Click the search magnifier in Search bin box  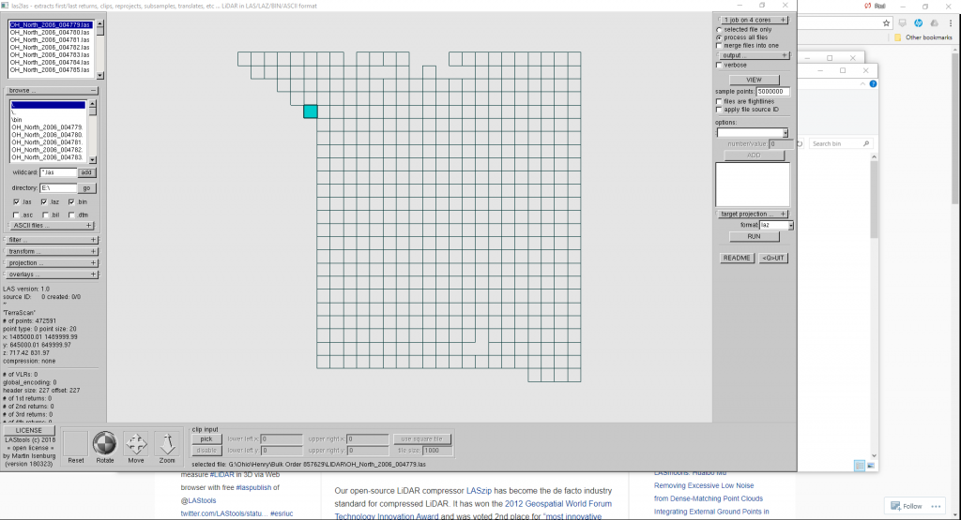(866, 143)
